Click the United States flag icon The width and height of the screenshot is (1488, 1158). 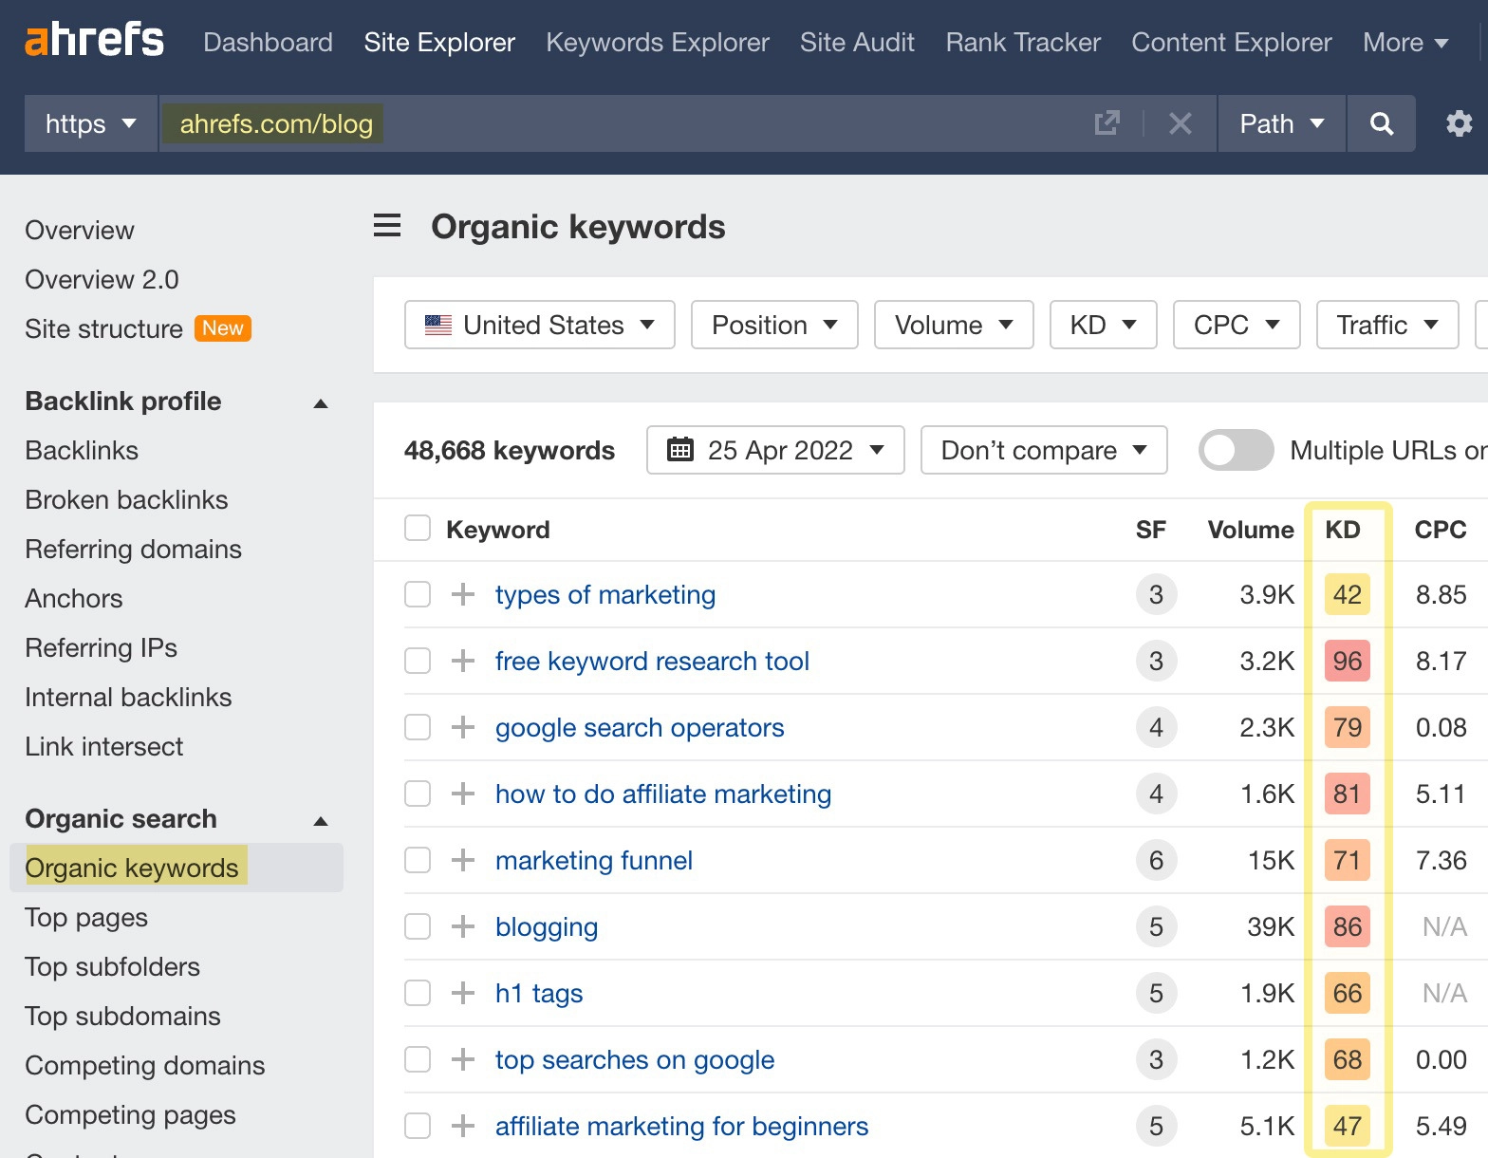coord(438,325)
